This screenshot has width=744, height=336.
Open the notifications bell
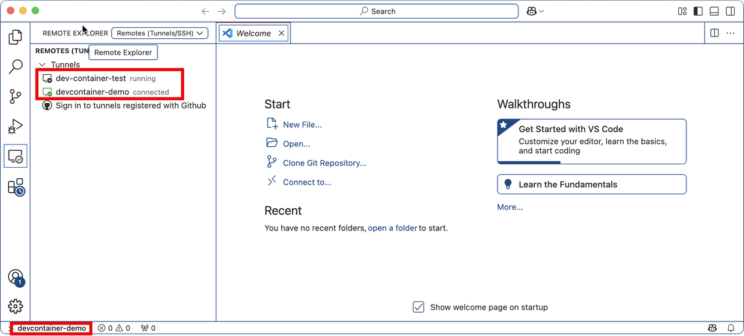(731, 328)
